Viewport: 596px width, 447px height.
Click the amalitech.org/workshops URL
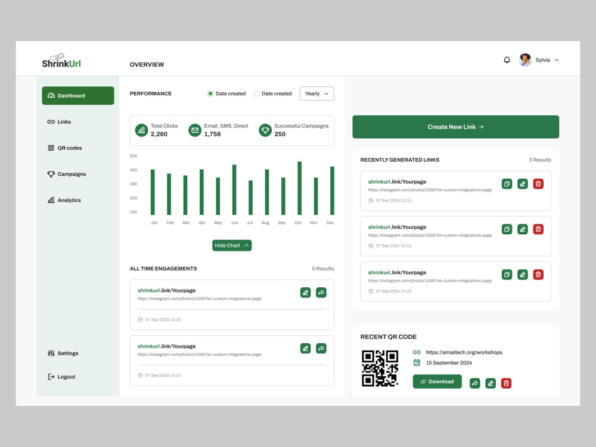(x=464, y=352)
